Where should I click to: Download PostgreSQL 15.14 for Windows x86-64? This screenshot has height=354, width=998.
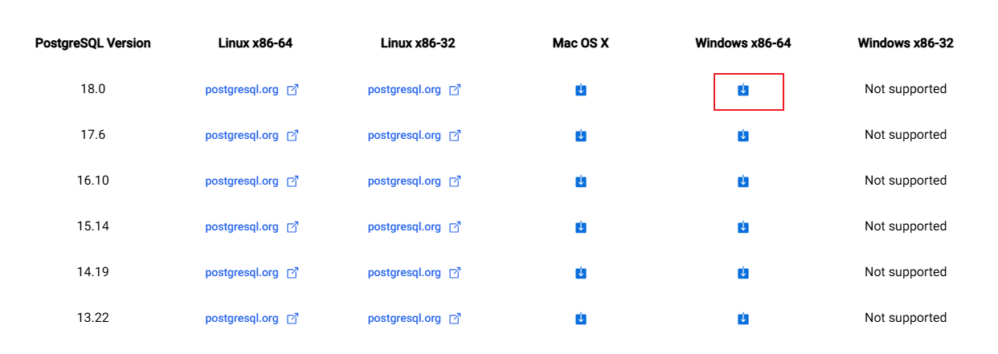pos(743,227)
